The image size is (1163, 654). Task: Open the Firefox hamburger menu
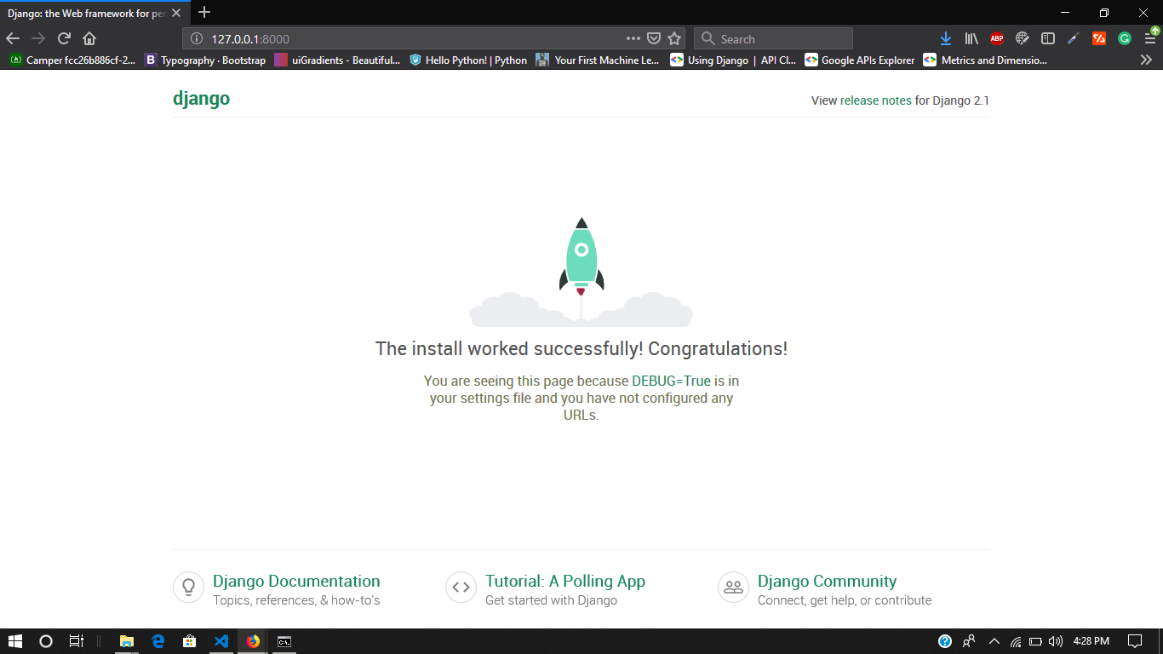click(x=1150, y=37)
